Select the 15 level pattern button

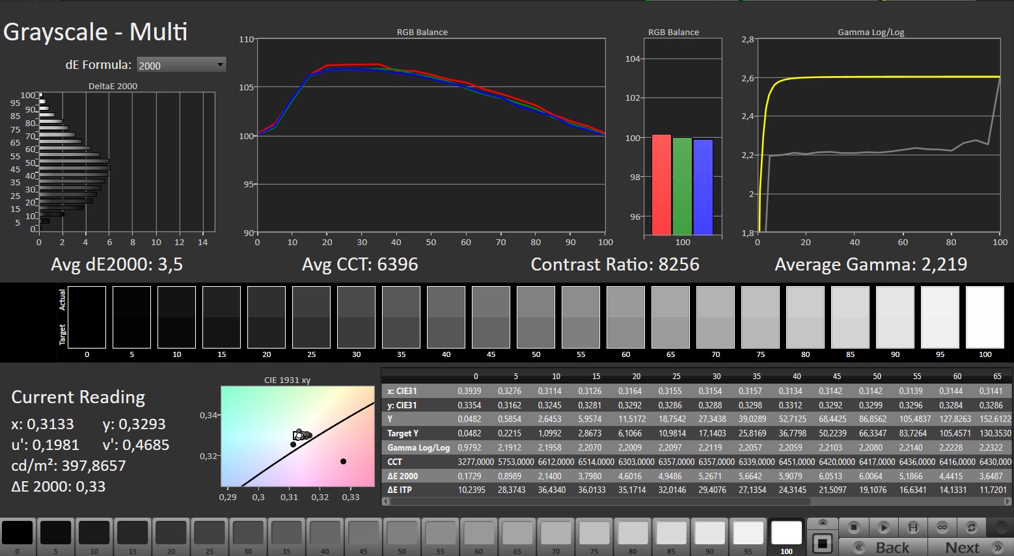tap(133, 537)
